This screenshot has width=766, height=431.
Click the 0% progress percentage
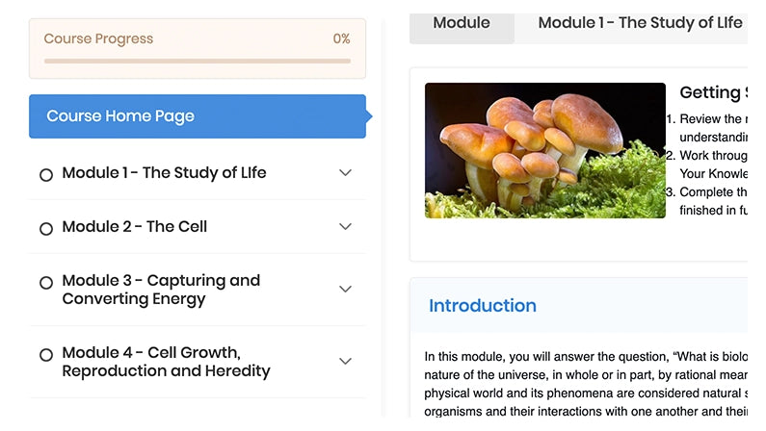click(x=341, y=39)
